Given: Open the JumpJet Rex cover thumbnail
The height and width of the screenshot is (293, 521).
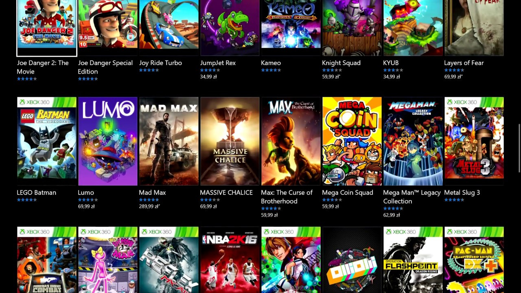Looking at the screenshot, I should pos(230,27).
